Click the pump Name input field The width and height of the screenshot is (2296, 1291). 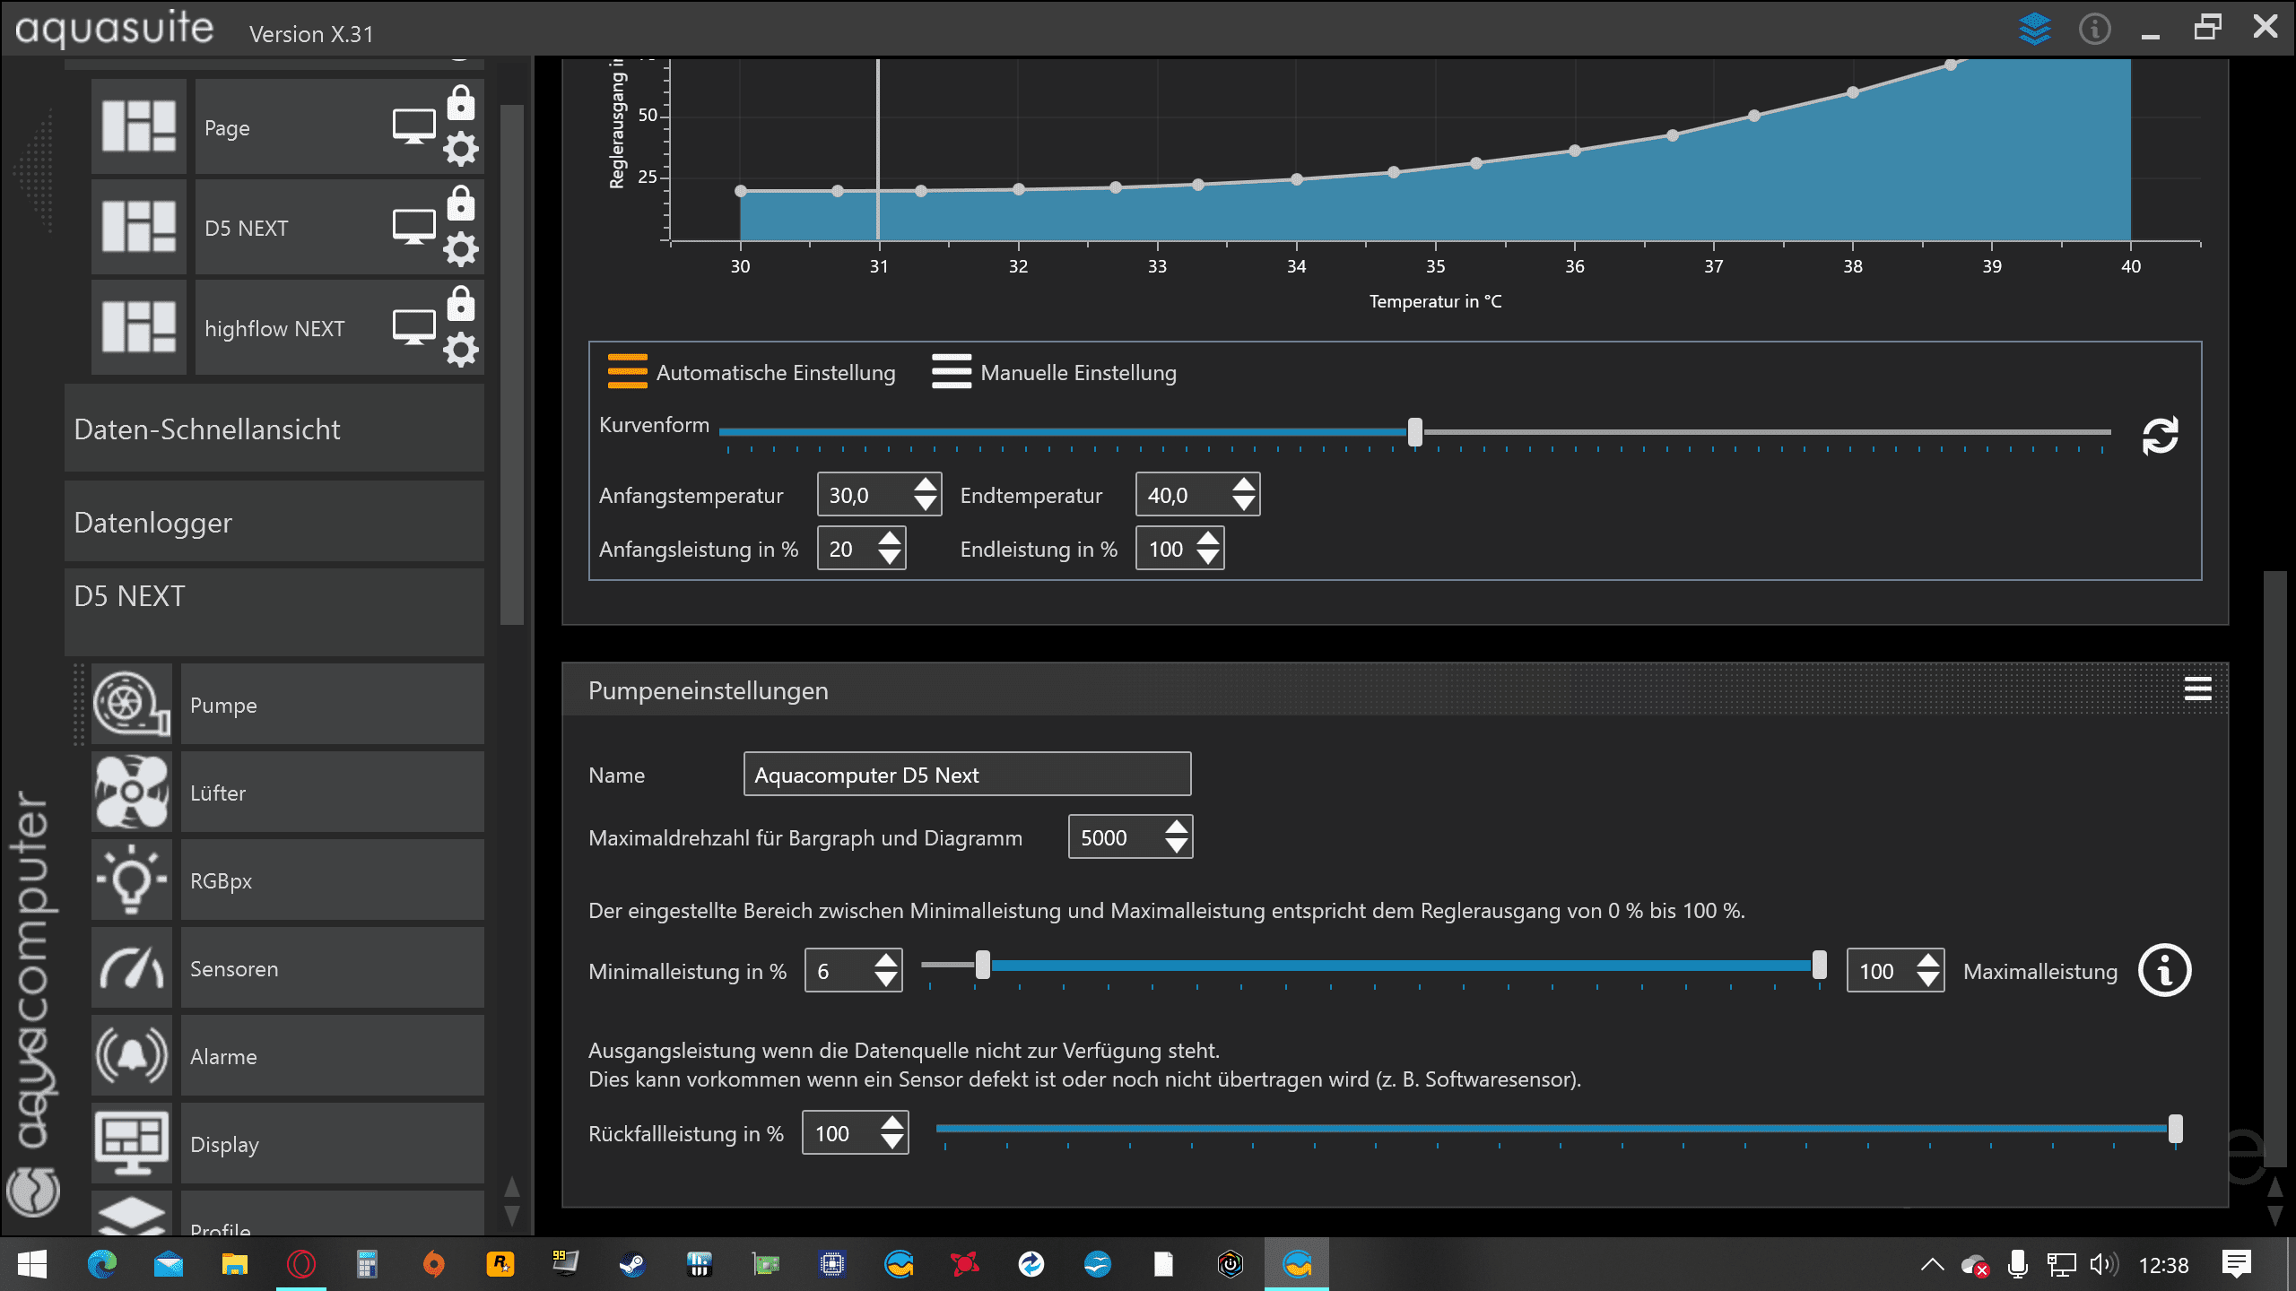pos(967,774)
